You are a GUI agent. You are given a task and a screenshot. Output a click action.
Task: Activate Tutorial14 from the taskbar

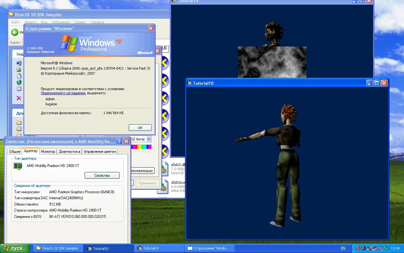(159, 248)
